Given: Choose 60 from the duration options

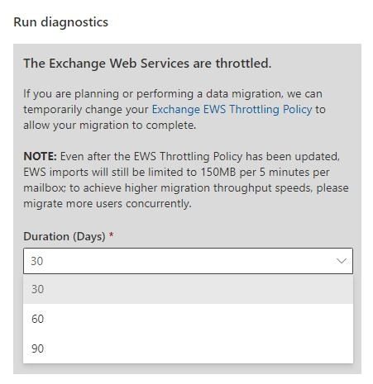Looking at the screenshot, I should [x=188, y=319].
